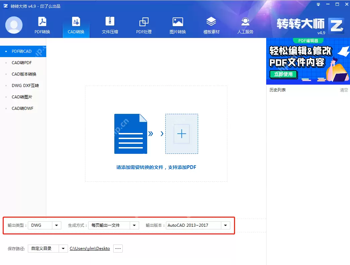Open the C:\Users\ylm\Desktop path link
The image size is (350, 265).
pos(90,248)
